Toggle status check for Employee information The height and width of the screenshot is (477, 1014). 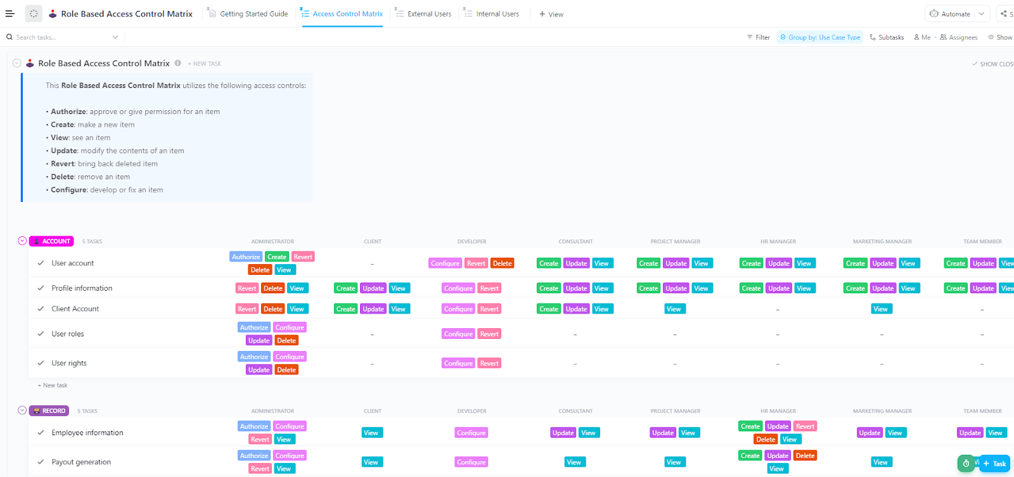click(41, 433)
